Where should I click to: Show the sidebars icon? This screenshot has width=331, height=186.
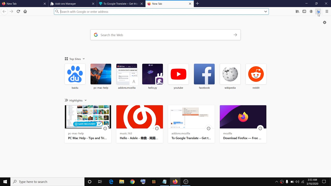[x=304, y=11]
